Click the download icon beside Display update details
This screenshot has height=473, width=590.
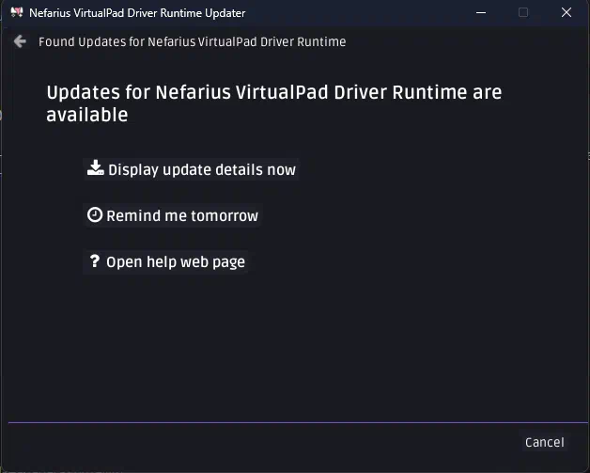pos(95,168)
